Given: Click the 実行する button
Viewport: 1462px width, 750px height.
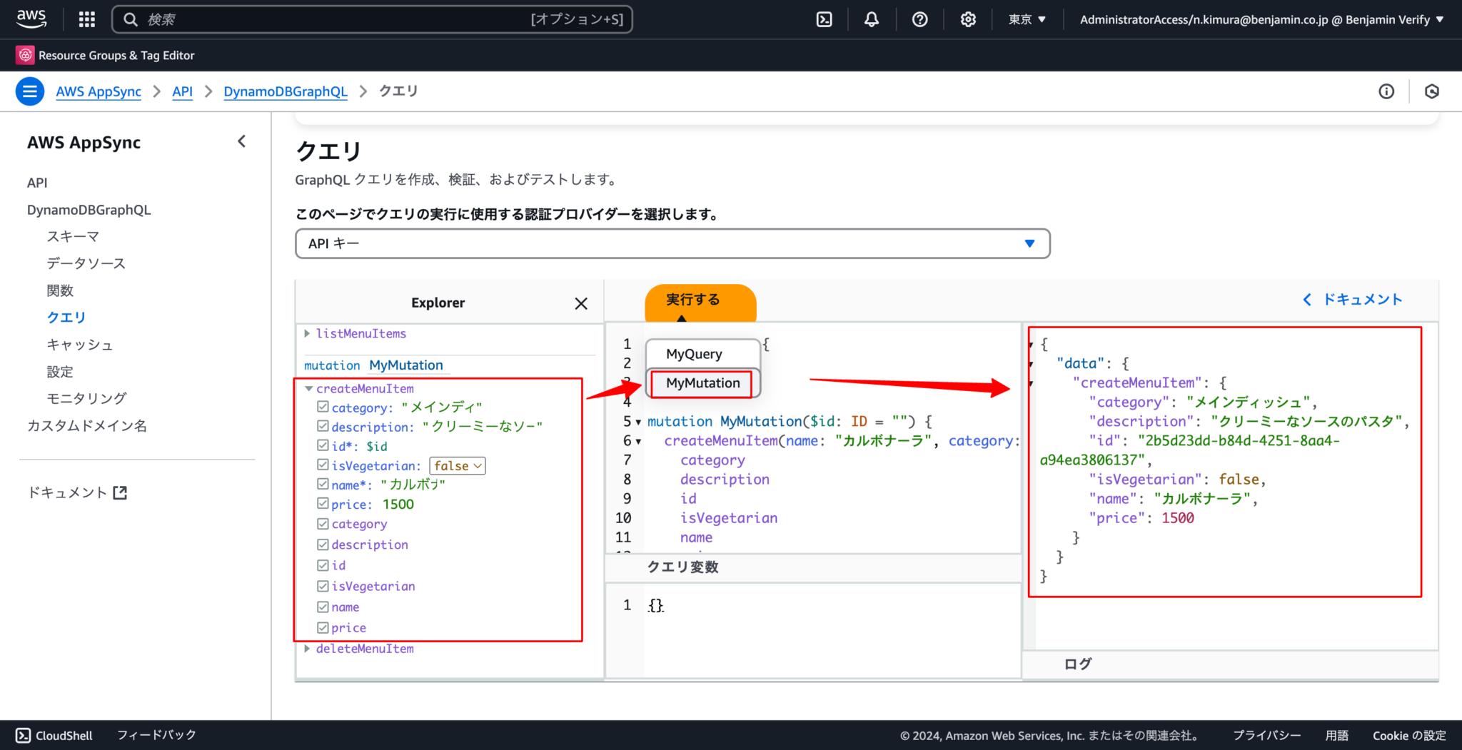Looking at the screenshot, I should tap(692, 300).
